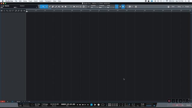This screenshot has height=108, width=192.
Task: Expand the Song page dropdown arrow
Action: (x=183, y=7)
